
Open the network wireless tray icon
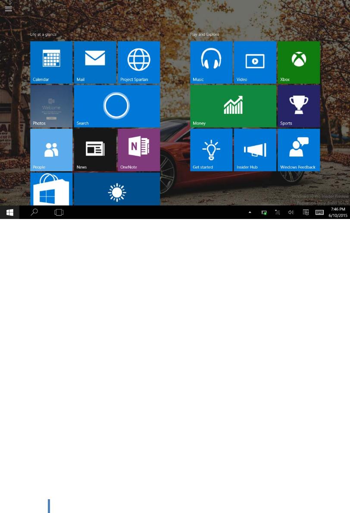pyautogui.click(x=278, y=213)
